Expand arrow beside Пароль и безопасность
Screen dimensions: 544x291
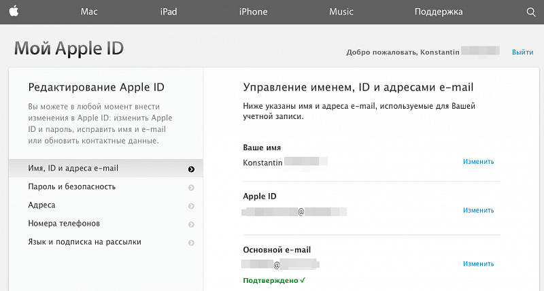[192, 187]
